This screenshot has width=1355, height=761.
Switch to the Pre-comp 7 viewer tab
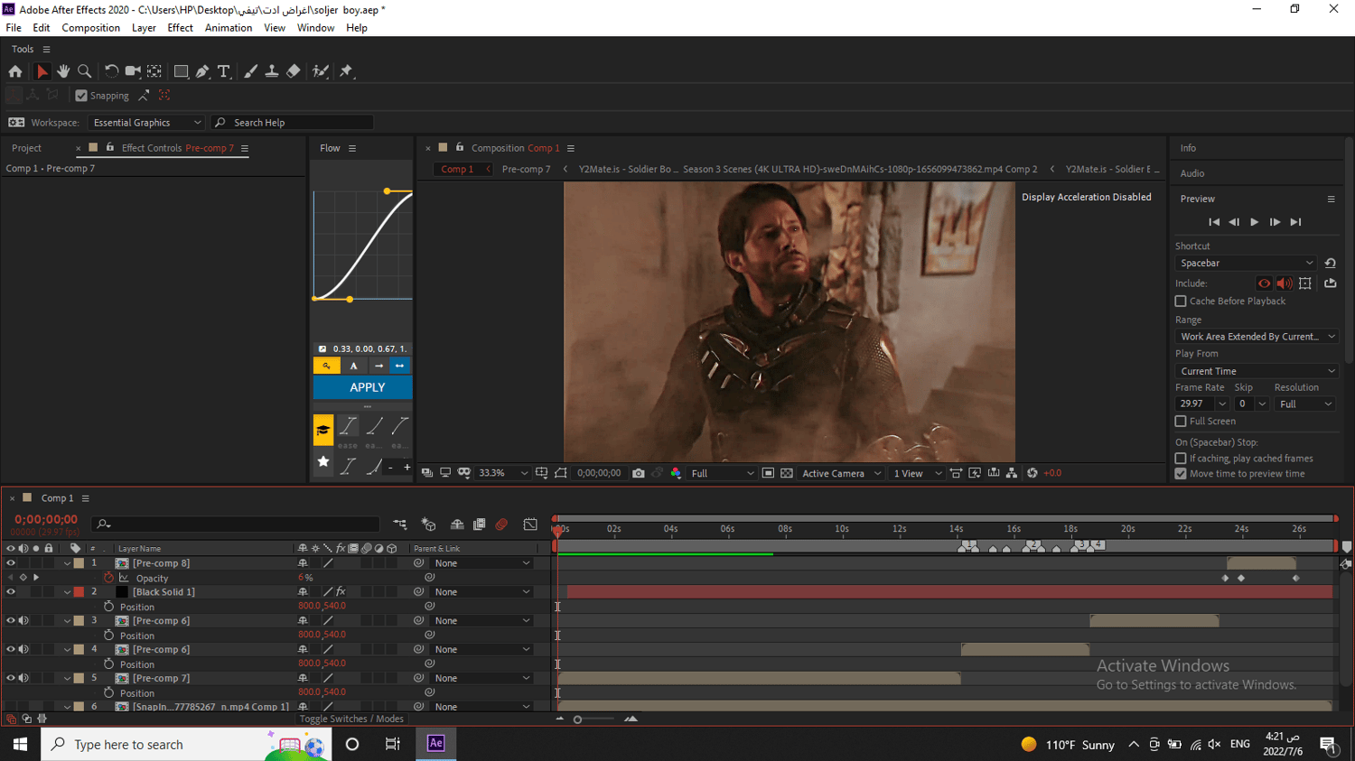pos(526,169)
